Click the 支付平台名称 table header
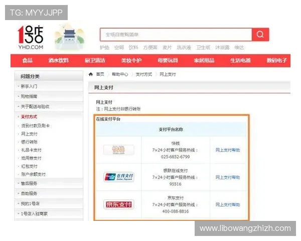Screen dimensions: 301x241 171,130
